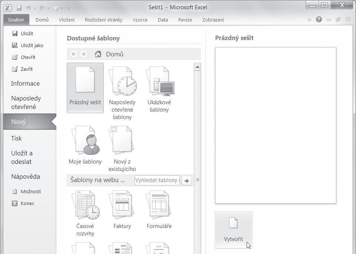
Task: Switch to the Zobrazení tab
Action: click(x=213, y=20)
